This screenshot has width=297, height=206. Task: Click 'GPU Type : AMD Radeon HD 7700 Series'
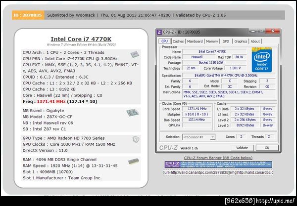click(x=64, y=138)
